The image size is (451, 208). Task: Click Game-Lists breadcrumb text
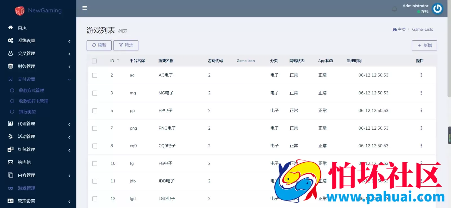pyautogui.click(x=423, y=29)
